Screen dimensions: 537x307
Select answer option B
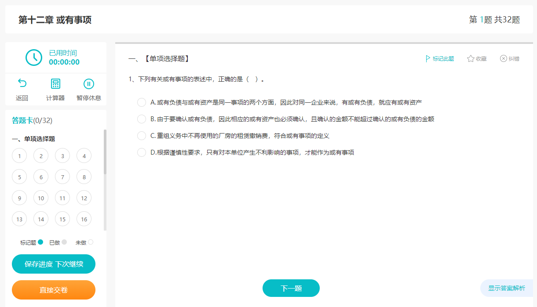point(142,119)
